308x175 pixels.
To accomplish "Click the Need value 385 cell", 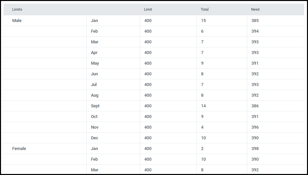I will click(x=276, y=21).
